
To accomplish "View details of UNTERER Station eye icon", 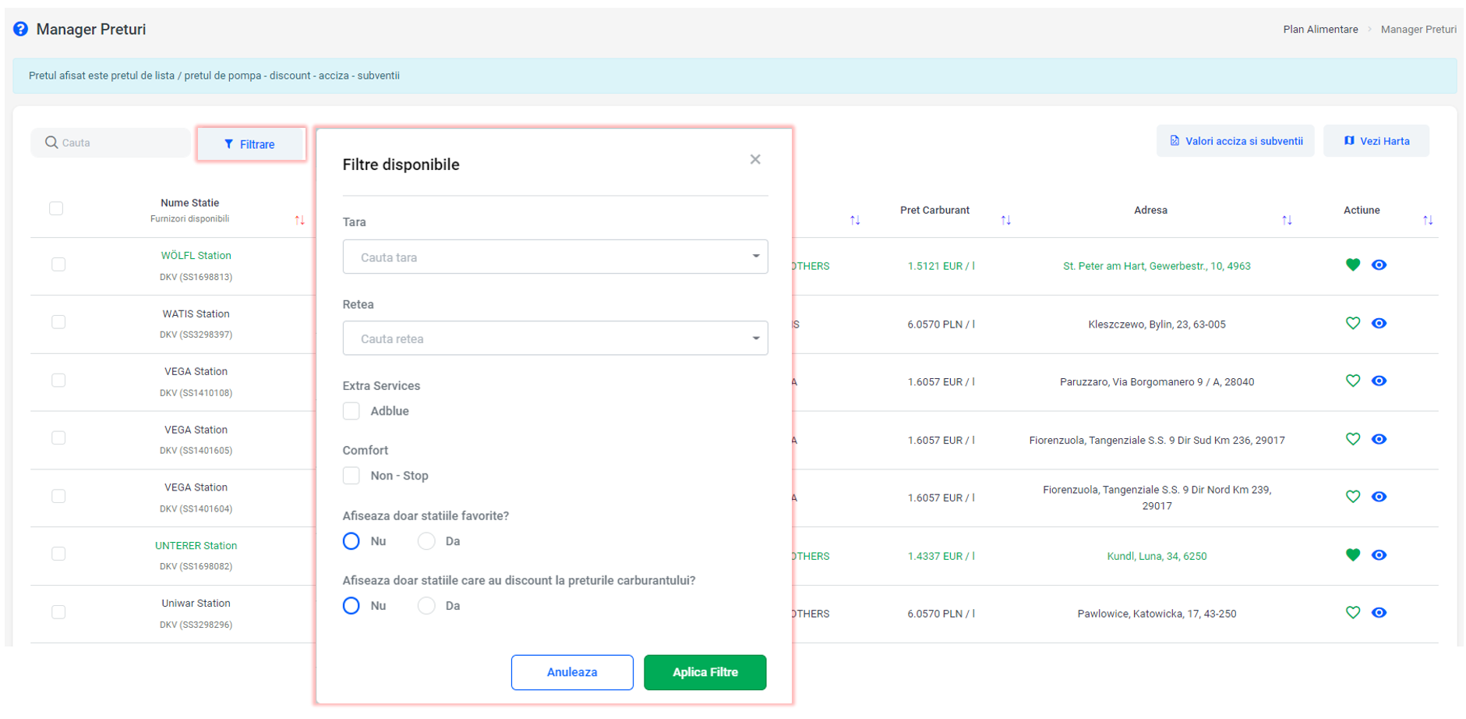I will pyautogui.click(x=1379, y=555).
